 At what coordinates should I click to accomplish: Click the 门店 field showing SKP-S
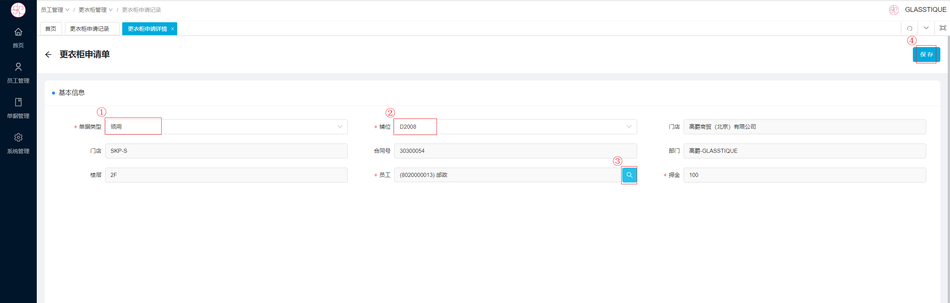coord(226,151)
